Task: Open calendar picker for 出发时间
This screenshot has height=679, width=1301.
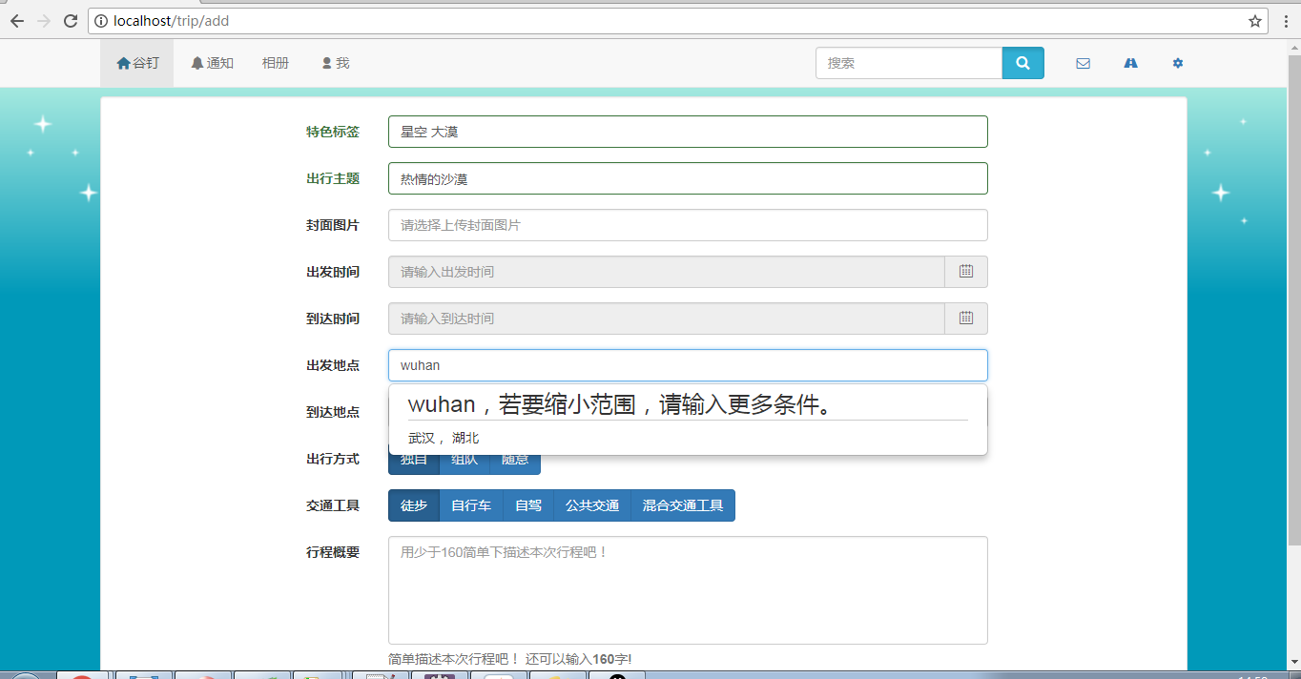Action: 965,272
